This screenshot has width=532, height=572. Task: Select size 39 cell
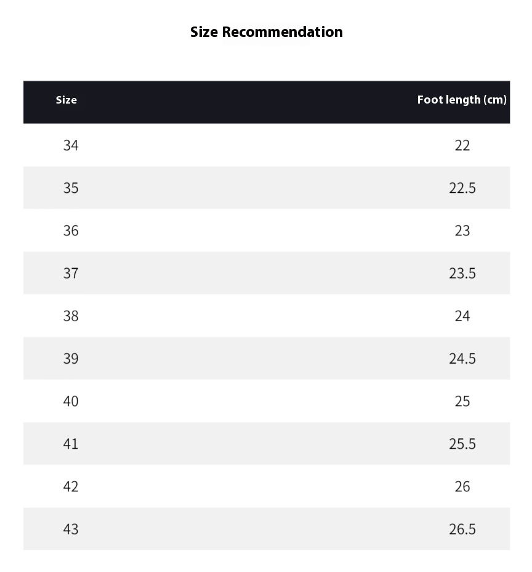[x=71, y=359]
